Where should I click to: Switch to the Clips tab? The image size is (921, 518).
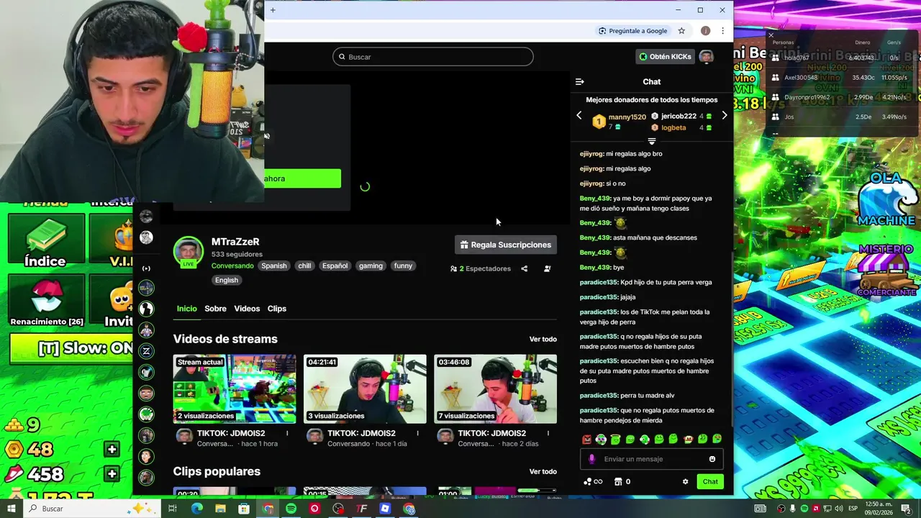277,309
